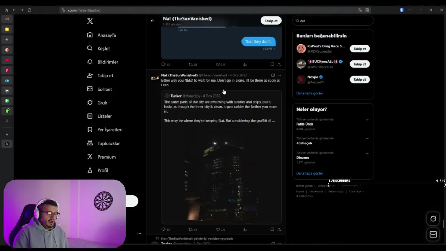The image size is (446, 251).
Task: Open Topluluklar communities
Action: [103, 143]
